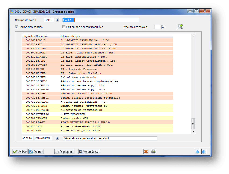Select row 001770 INTB
The width and height of the screenshot is (229, 174).
click(98, 126)
